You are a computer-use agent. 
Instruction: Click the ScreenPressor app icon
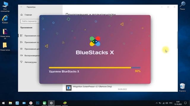point(69,88)
